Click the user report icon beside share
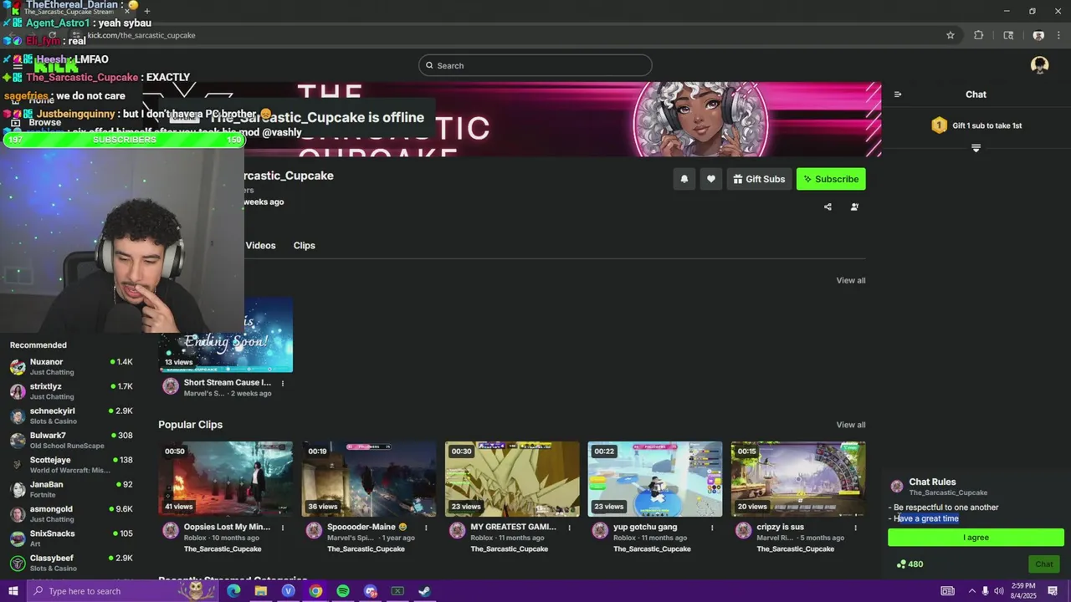The height and width of the screenshot is (602, 1071). tap(854, 207)
